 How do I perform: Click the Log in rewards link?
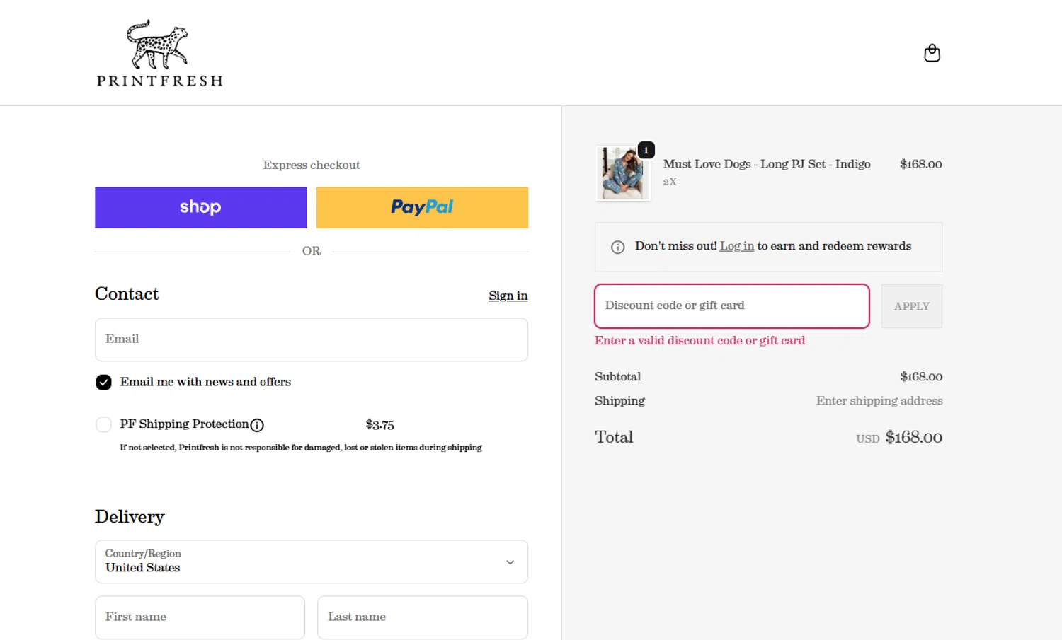[736, 246]
